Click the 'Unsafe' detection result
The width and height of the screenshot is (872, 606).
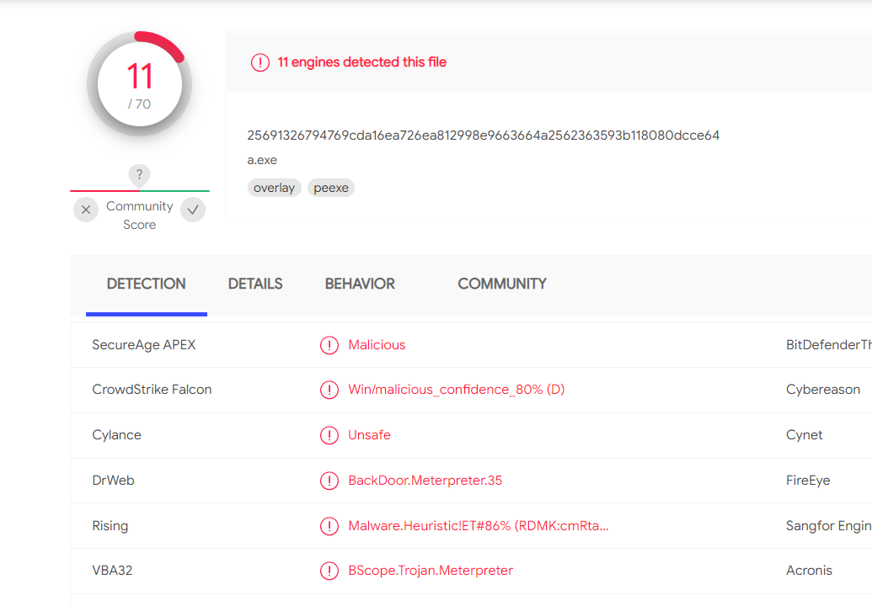coord(369,435)
